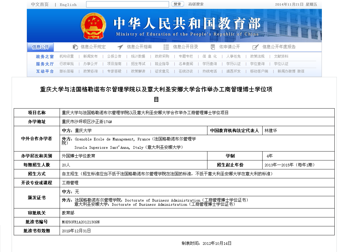This screenshot has height=252, width=349.
Task: Open 新闻办微博 微信 link
Action: click(x=291, y=71)
